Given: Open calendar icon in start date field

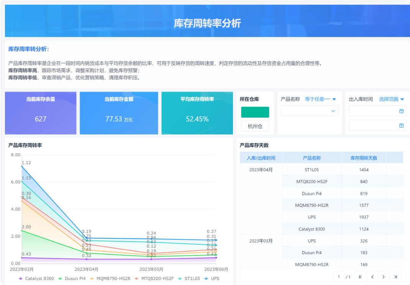Looking at the screenshot, I should click(x=401, y=111).
